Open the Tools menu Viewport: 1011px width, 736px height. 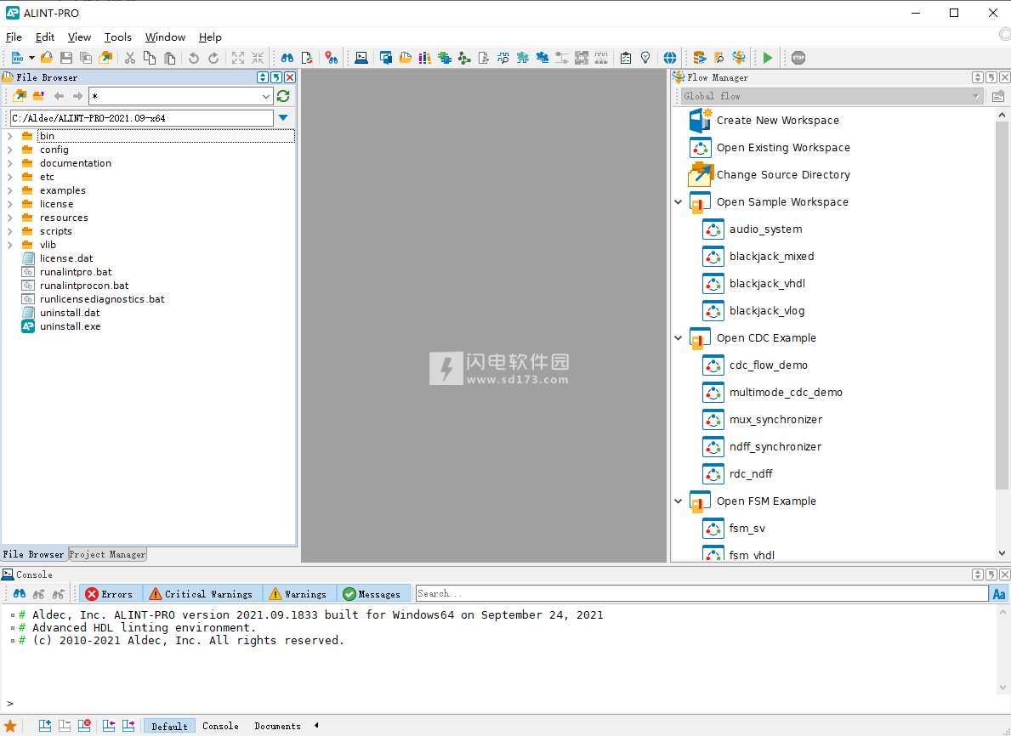click(x=118, y=37)
